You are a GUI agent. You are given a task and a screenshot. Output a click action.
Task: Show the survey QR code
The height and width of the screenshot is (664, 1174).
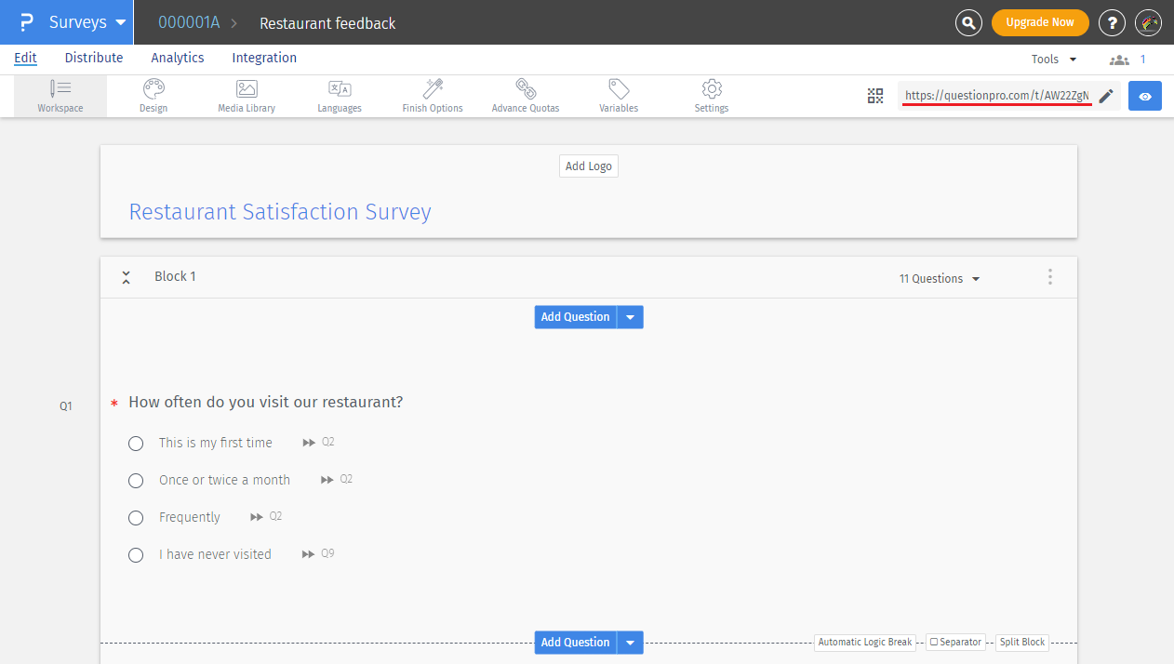[874, 95]
